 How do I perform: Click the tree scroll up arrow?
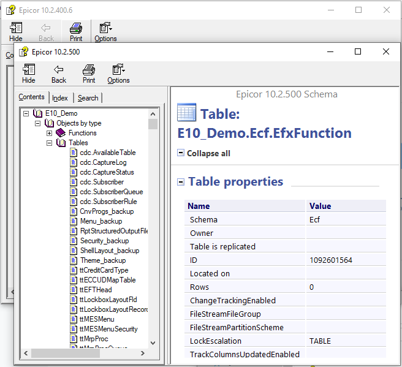point(153,114)
